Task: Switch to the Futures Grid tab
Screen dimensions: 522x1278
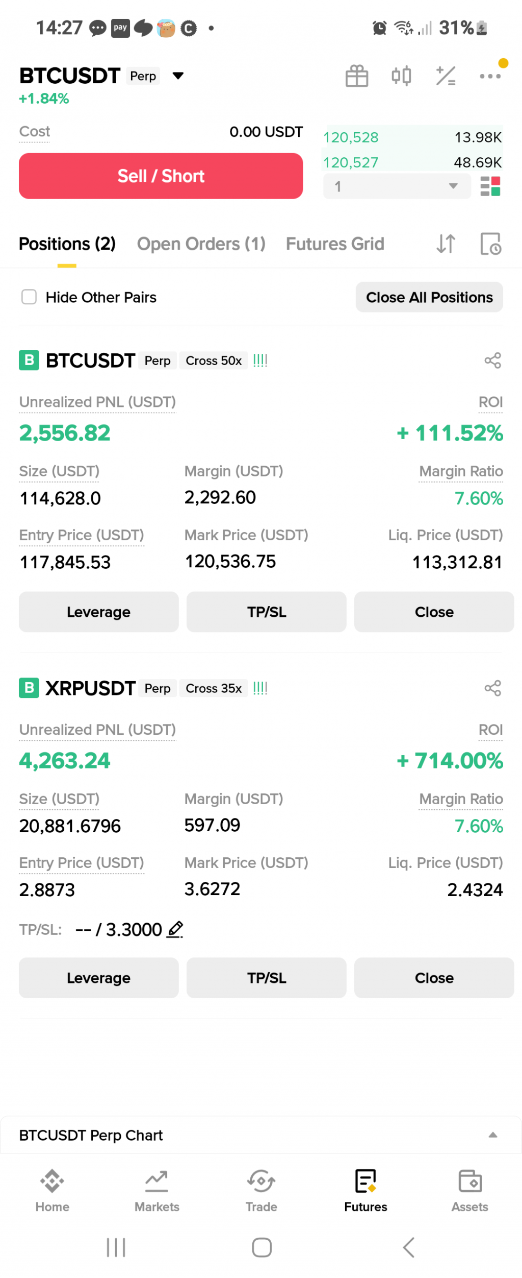Action: [334, 244]
